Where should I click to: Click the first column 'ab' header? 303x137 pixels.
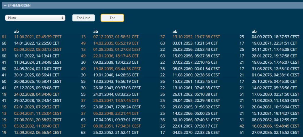[16, 31]
